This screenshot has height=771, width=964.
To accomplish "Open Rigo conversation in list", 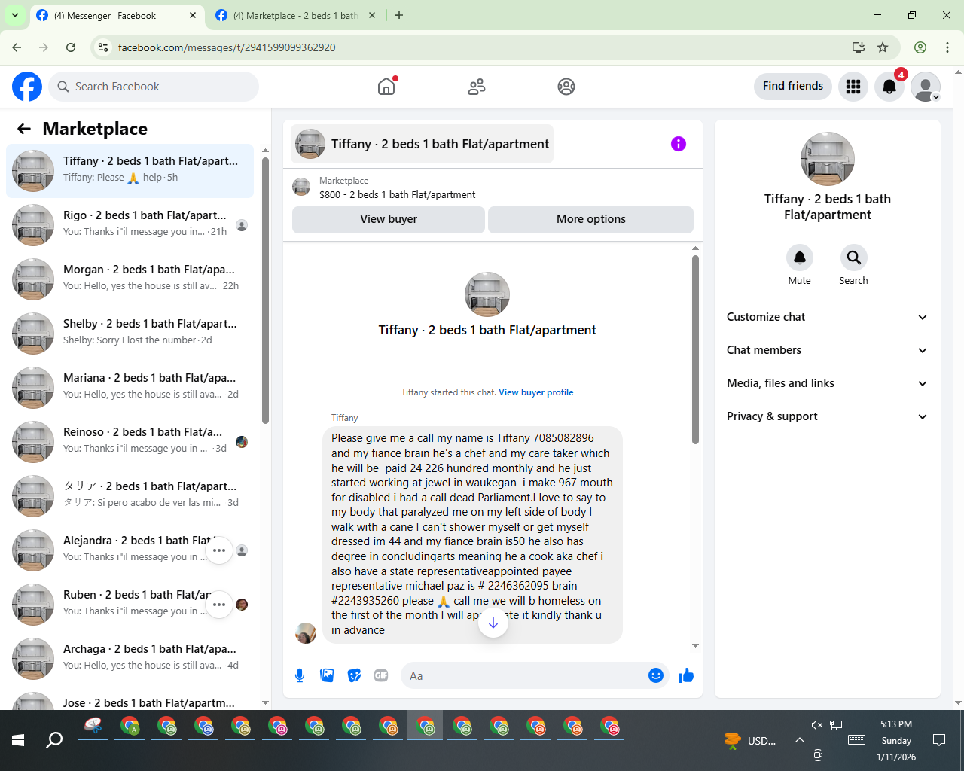I will pos(130,225).
